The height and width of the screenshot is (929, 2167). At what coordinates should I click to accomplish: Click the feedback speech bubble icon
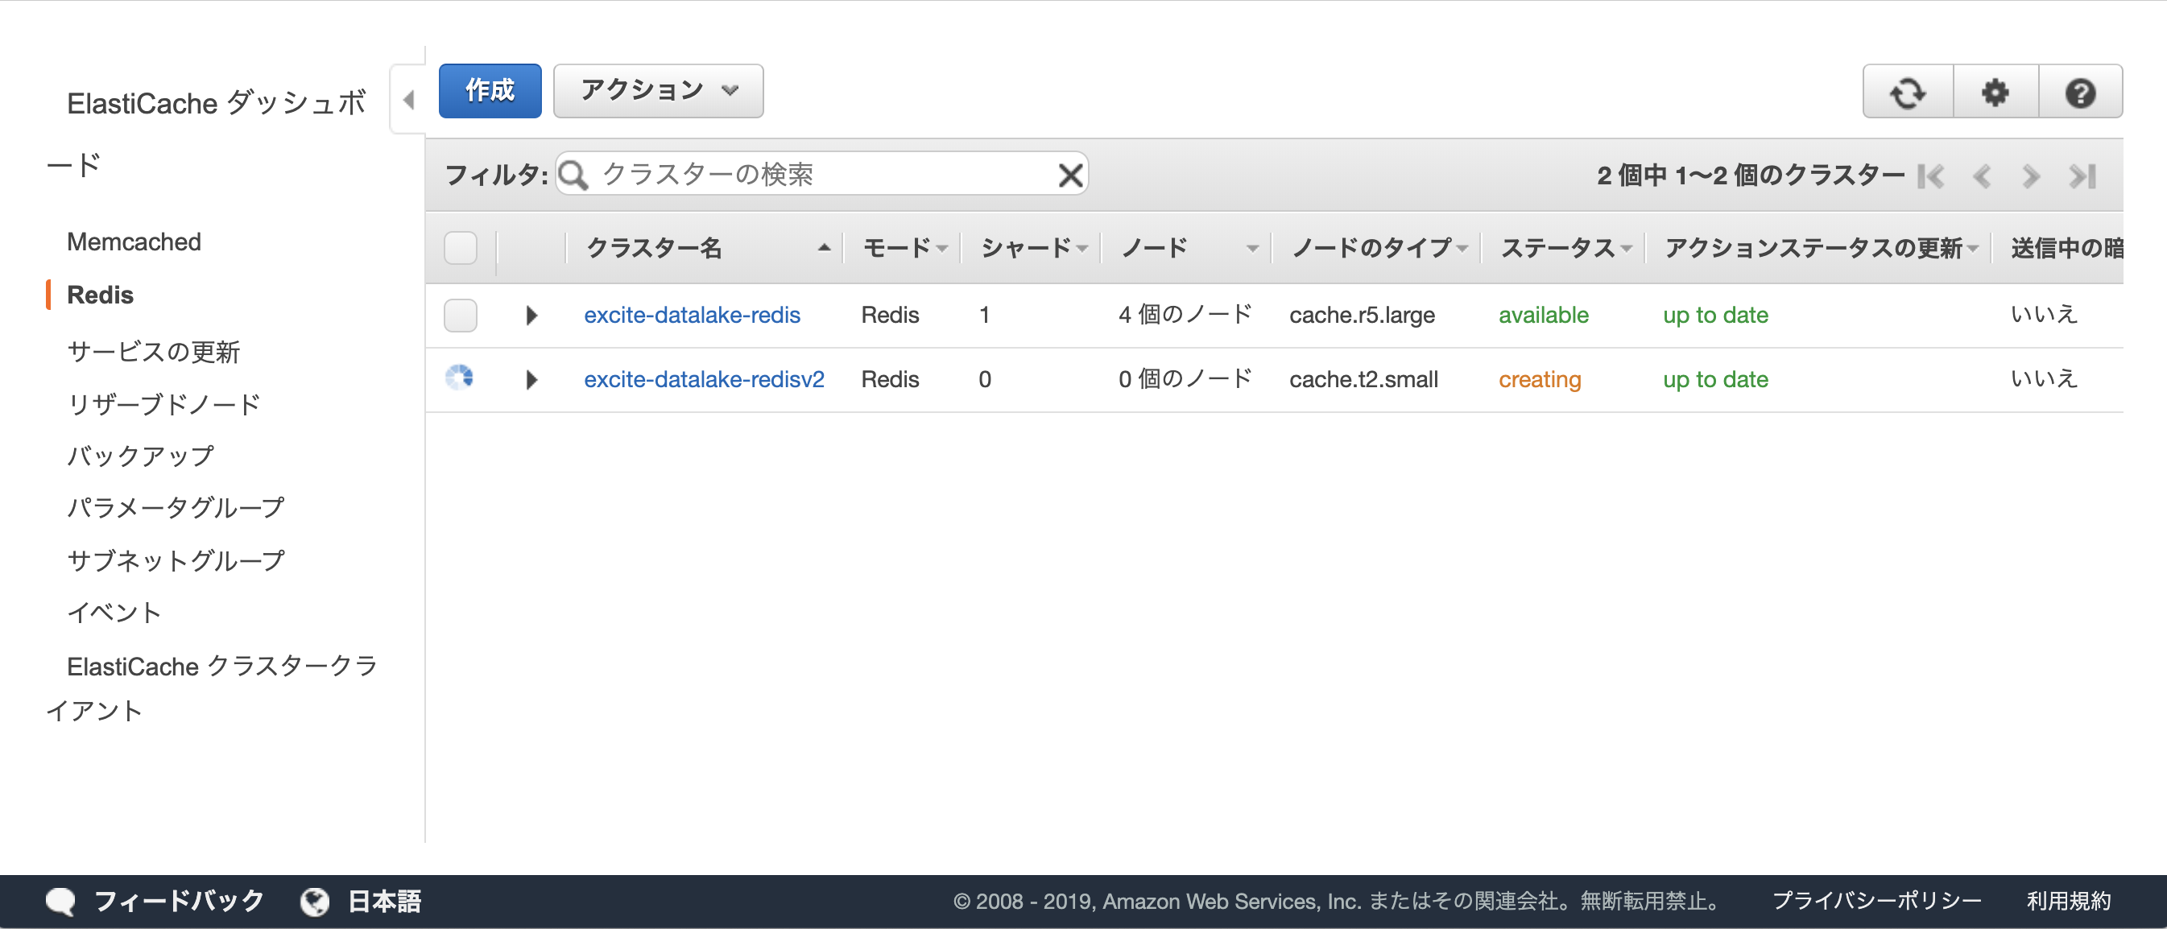[x=60, y=902]
